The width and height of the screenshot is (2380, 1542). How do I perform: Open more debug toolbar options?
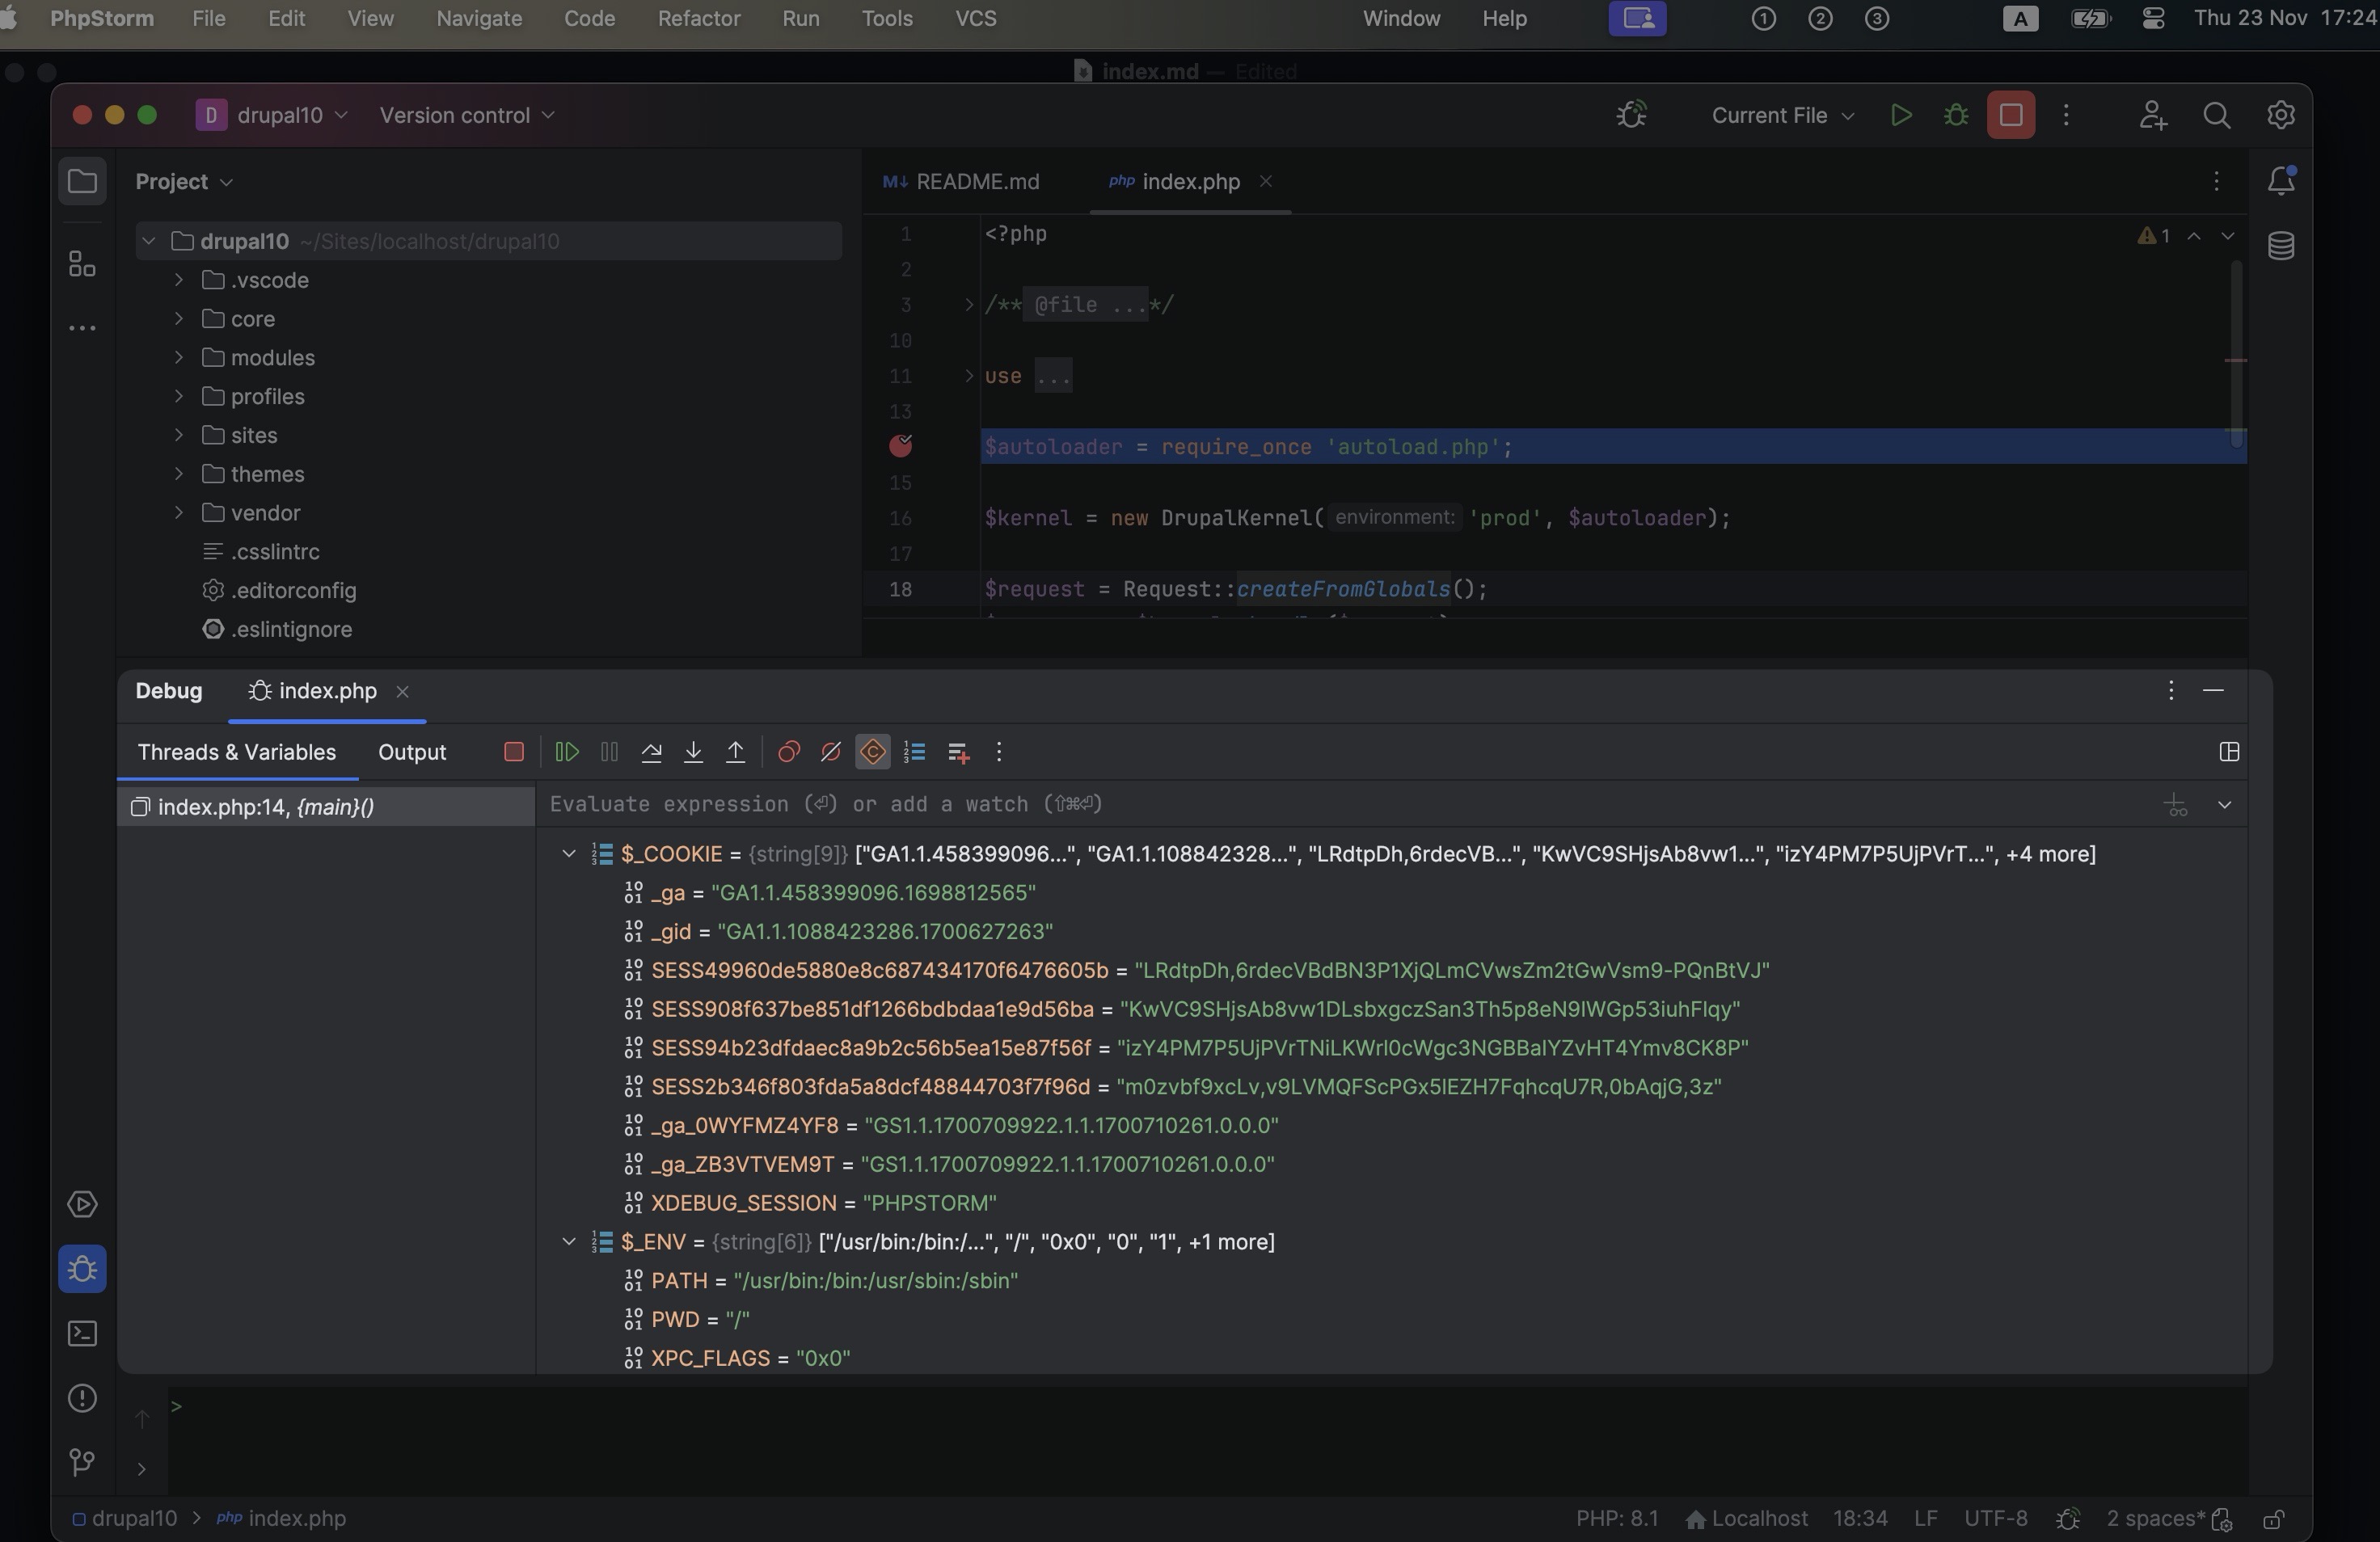(999, 752)
